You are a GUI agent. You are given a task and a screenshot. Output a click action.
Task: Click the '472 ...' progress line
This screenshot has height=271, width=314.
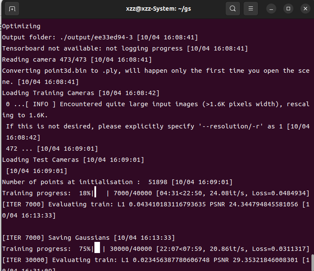click(x=52, y=149)
